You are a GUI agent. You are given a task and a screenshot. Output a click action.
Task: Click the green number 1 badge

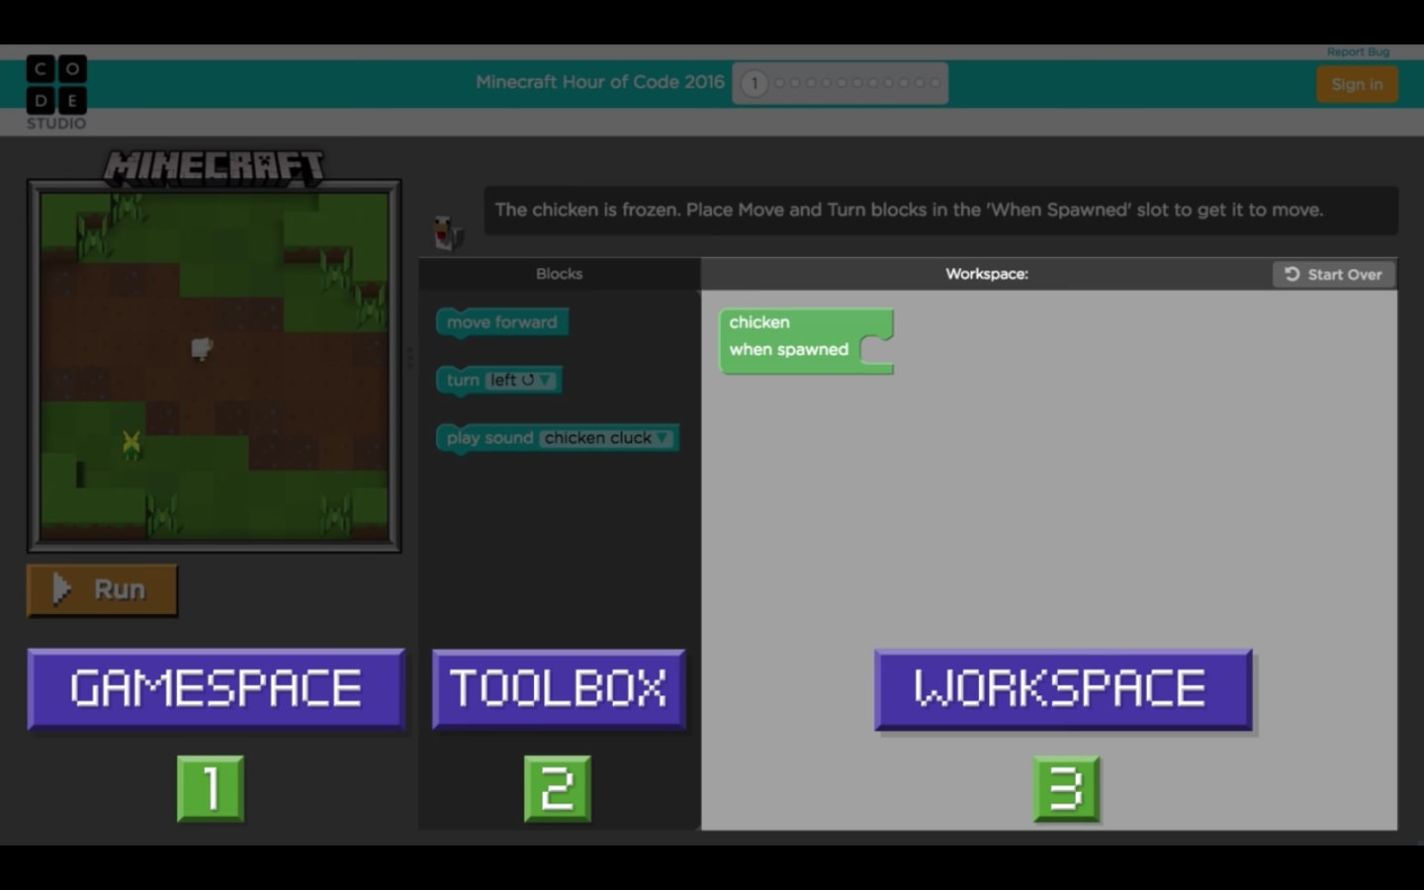click(211, 788)
